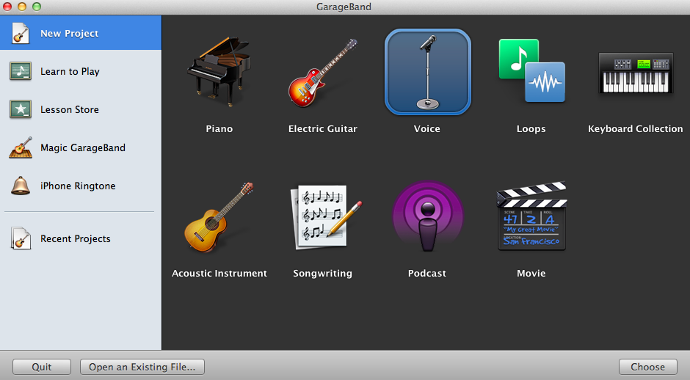The width and height of the screenshot is (690, 380).
Task: Minimize window with yellow button
Action: [22, 7]
